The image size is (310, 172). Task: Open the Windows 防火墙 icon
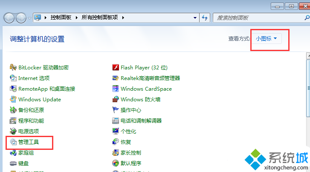[116, 99]
